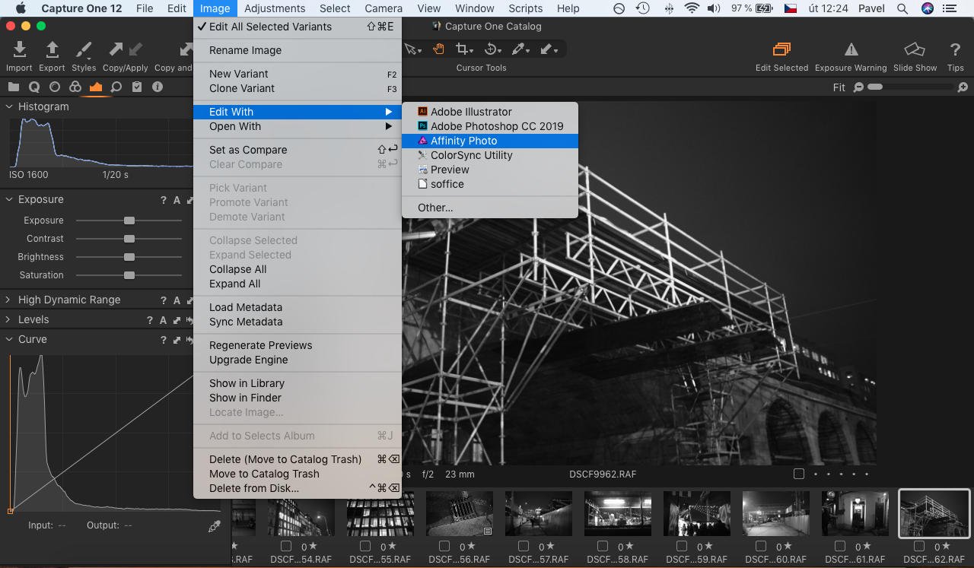Click the Export icon in toolbar

52,50
